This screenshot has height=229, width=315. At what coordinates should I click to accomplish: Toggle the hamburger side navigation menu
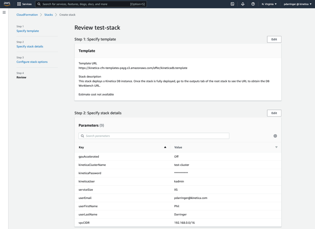(4, 12)
